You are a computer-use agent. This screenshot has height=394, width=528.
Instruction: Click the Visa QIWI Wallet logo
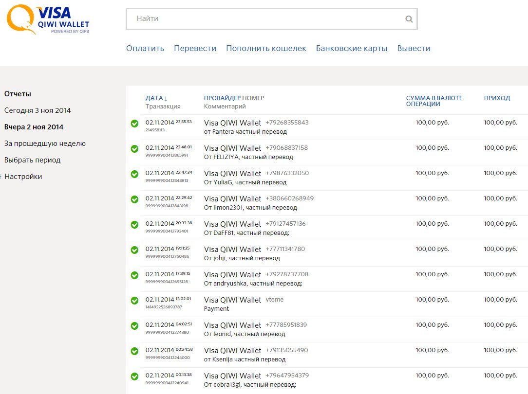tap(48, 20)
